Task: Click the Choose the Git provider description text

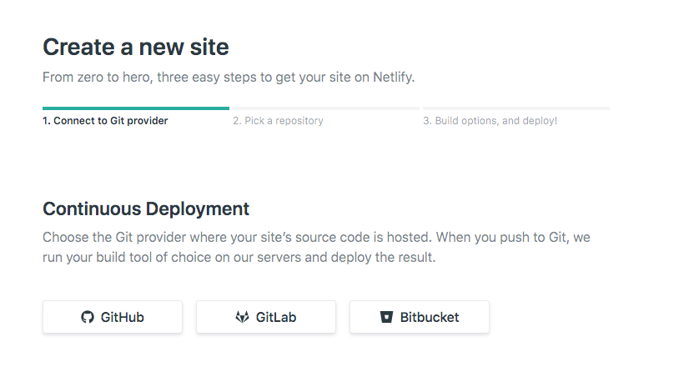Action: tap(316, 248)
